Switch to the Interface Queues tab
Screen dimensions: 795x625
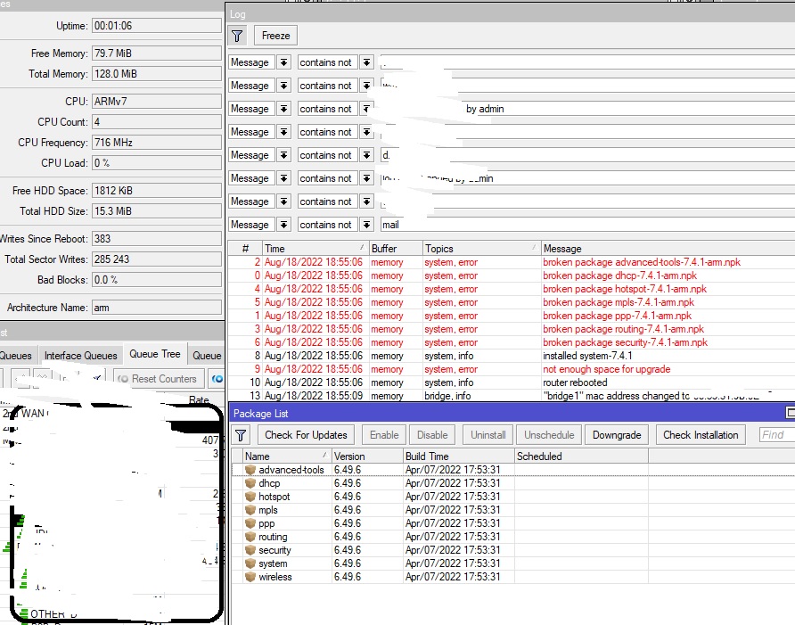(80, 356)
